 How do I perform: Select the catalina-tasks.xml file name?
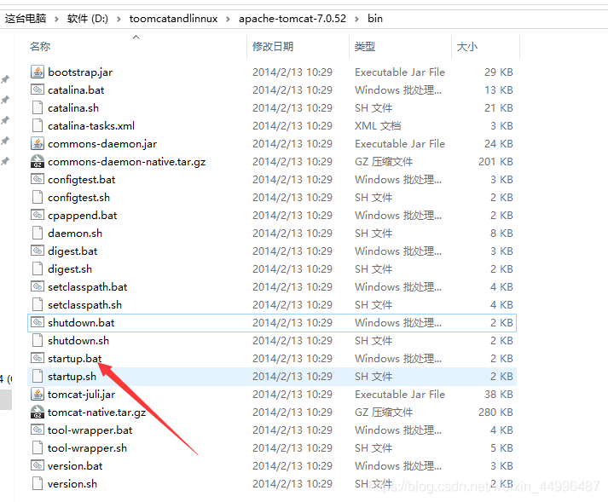pos(91,126)
